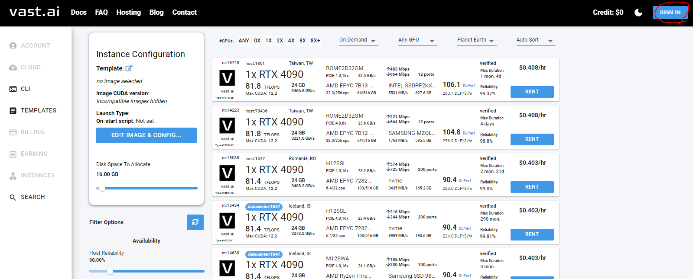Go to the Hosting page
693x279 pixels.
click(x=128, y=12)
